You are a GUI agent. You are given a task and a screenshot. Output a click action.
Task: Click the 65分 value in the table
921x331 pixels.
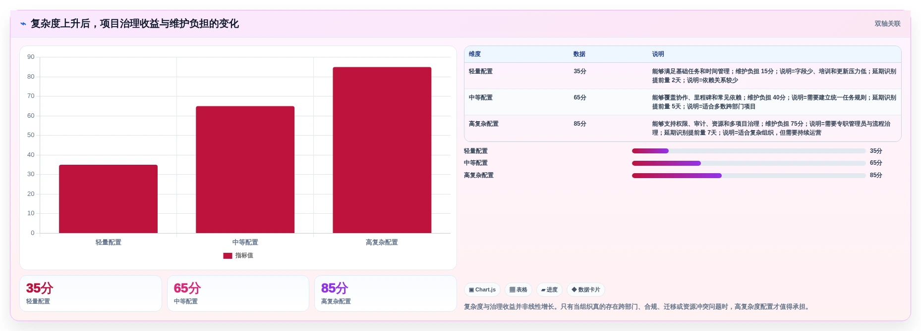pyautogui.click(x=580, y=97)
